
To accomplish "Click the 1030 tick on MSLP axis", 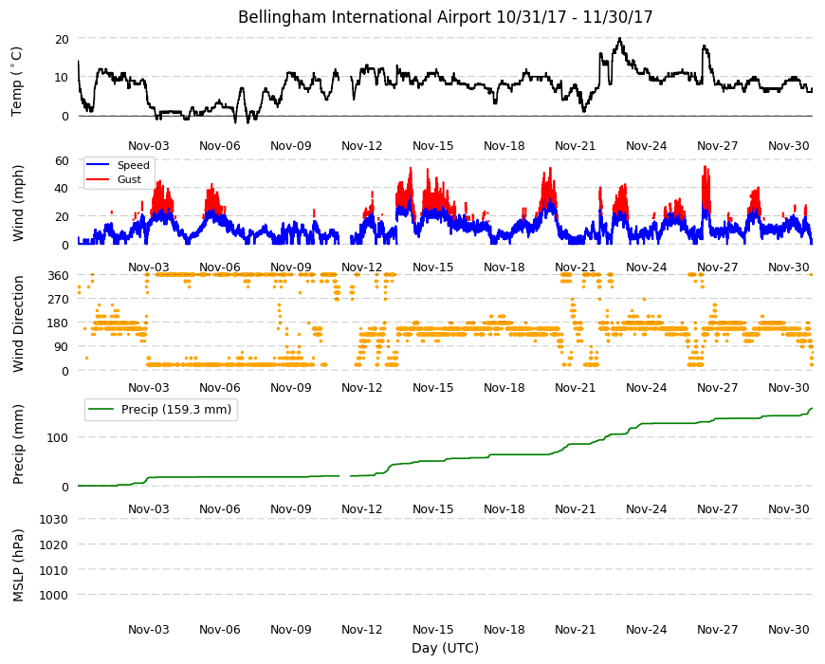I will (54, 519).
